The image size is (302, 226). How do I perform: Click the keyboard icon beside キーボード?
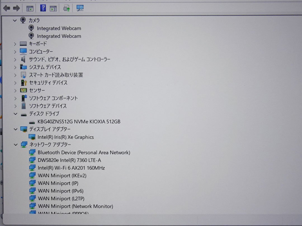click(23, 44)
